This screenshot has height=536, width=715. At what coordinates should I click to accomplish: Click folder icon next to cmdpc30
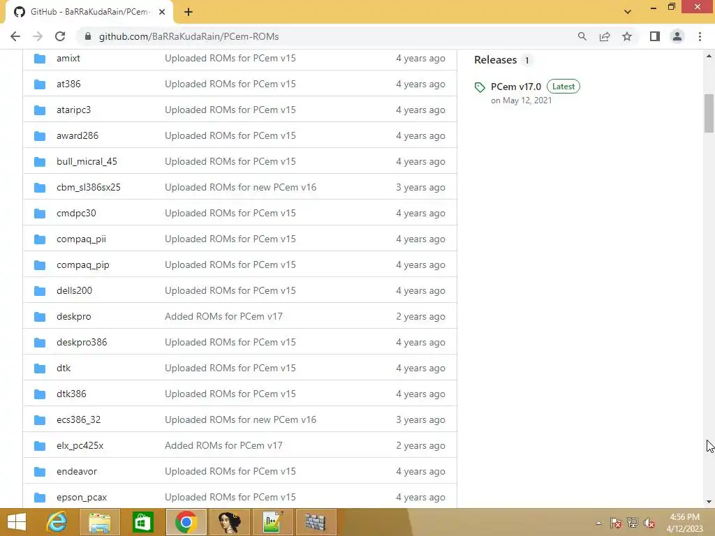(x=40, y=214)
